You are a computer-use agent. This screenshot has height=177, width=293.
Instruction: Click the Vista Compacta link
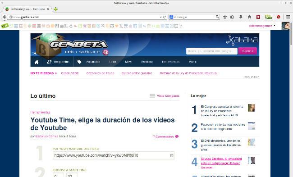click(x=168, y=96)
